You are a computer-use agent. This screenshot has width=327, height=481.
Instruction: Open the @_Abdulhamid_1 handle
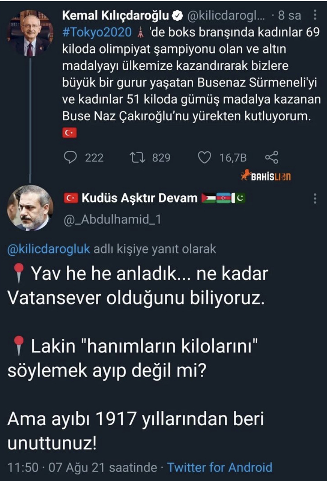(112, 220)
